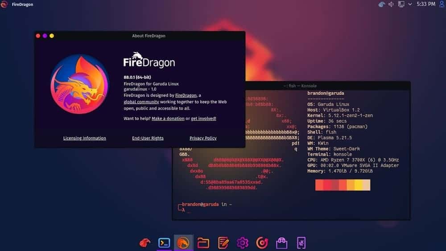Launch the purple KDE phone icon in the dock
446x251 pixels.
pos(301,243)
